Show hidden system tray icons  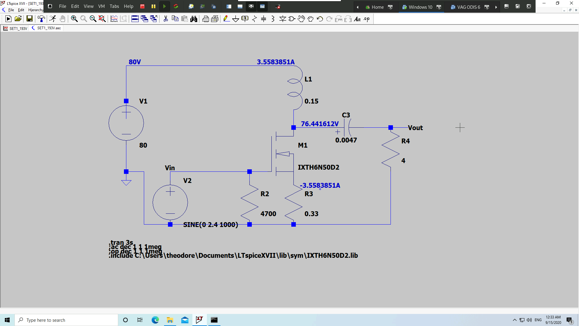click(x=514, y=320)
